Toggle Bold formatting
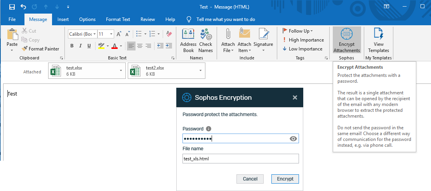Viewport: 431px width, 191px height. [72, 46]
